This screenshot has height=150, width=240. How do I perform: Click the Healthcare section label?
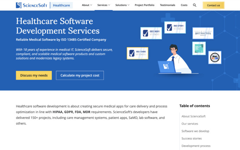(61, 5)
